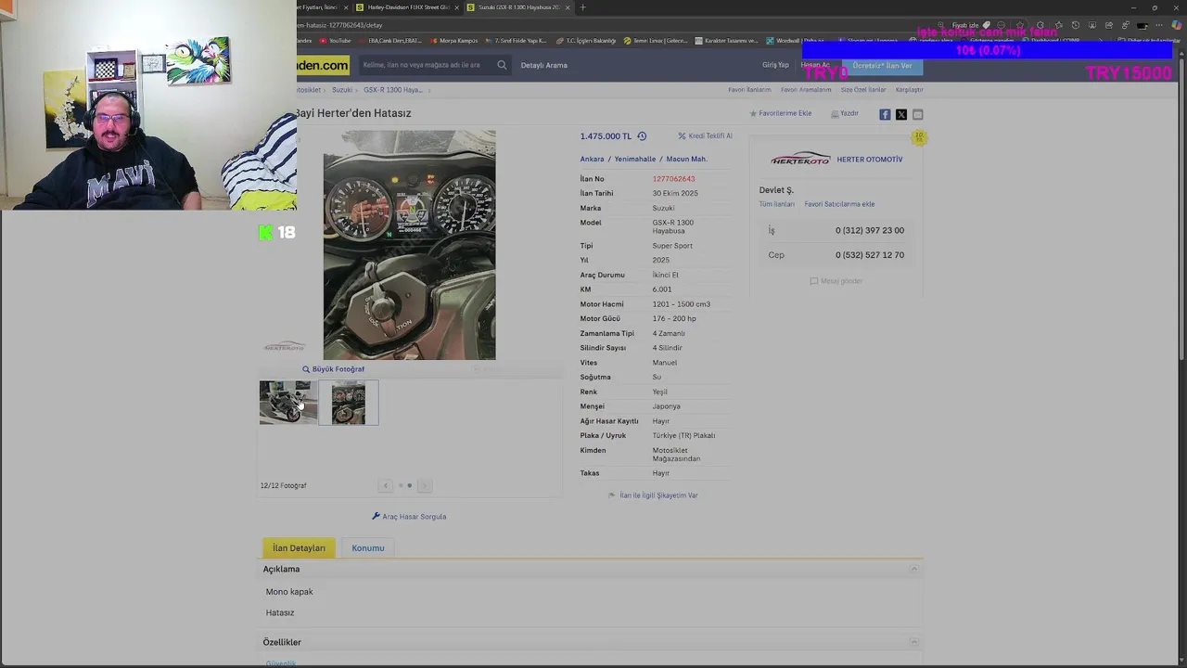Click the Yazdır print option
The image size is (1187, 668).
coord(845,113)
